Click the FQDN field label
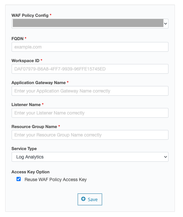183x217 pixels. (17, 38)
